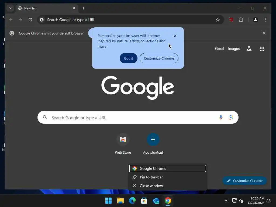Viewport: 276px width, 207px height.
Task: Open the Gmail link
Action: click(x=219, y=49)
